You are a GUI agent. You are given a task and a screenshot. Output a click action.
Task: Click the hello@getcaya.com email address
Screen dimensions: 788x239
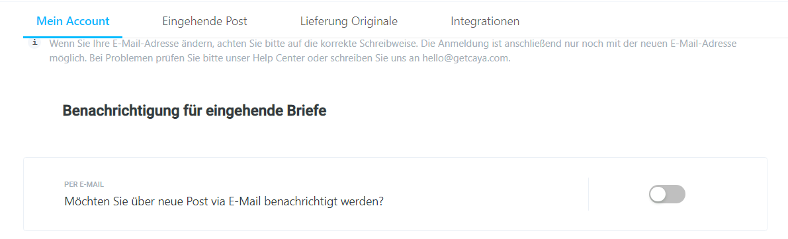[x=468, y=58]
